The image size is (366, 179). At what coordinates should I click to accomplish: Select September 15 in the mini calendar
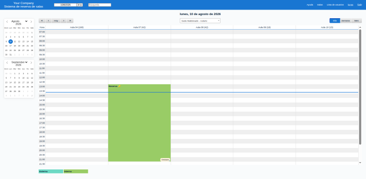(x=15, y=82)
